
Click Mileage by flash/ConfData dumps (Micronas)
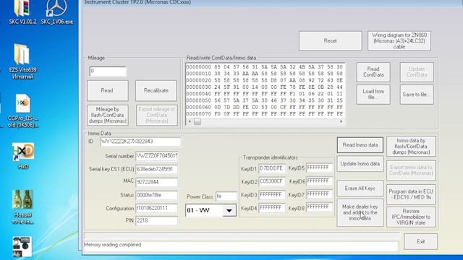point(108,115)
